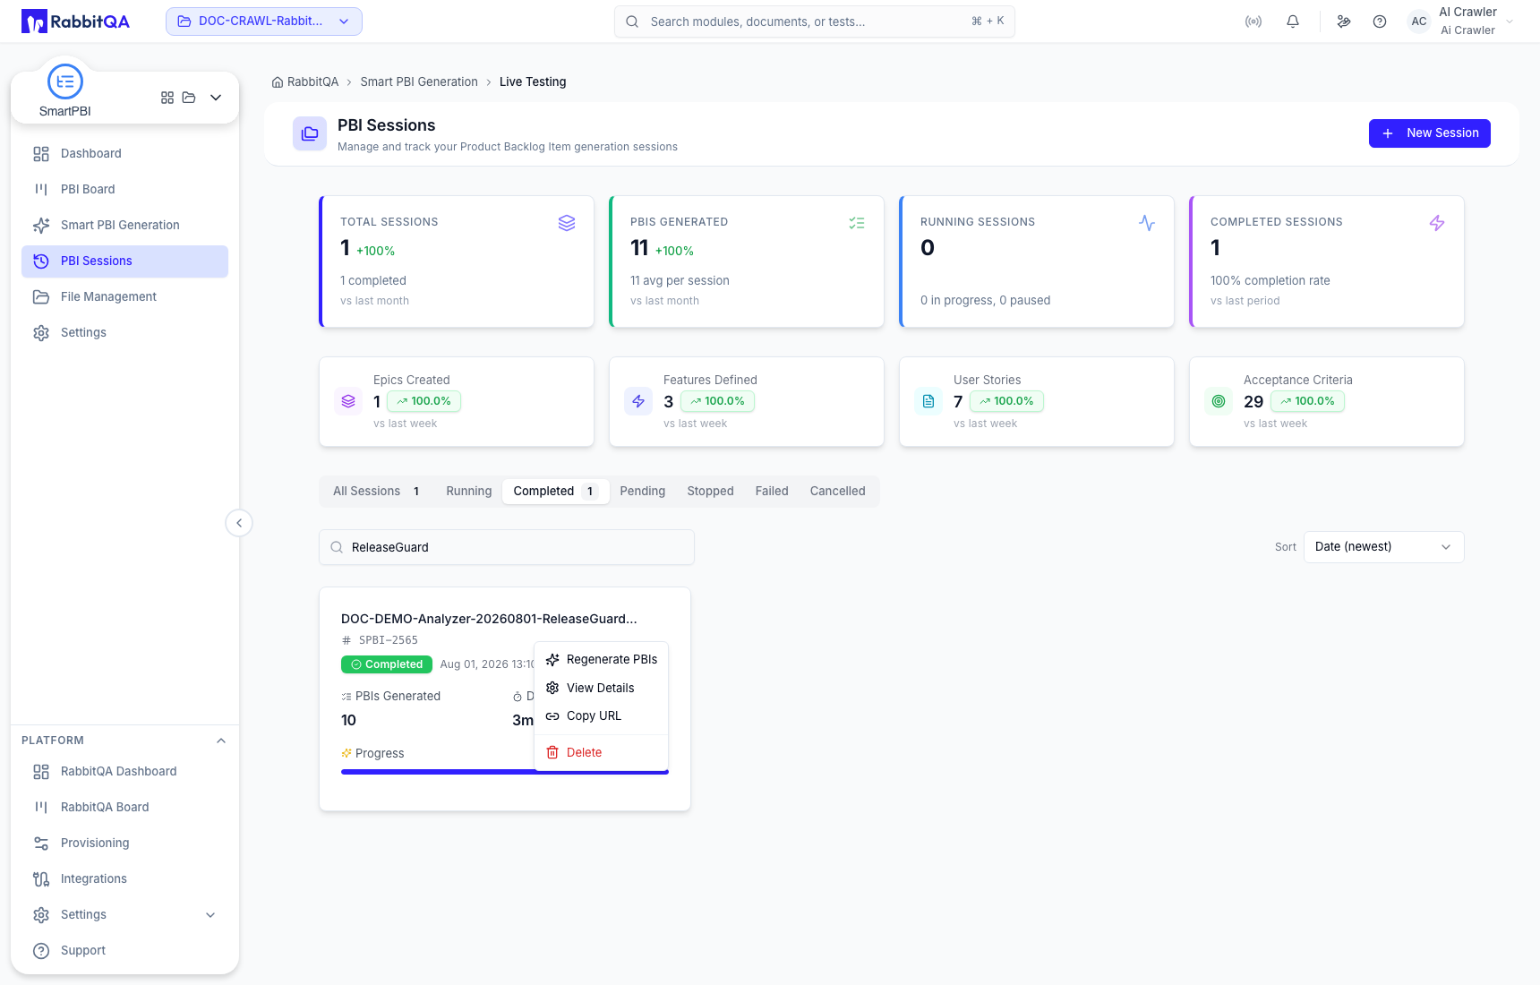Click the New Session button
Viewport: 1540px width, 985px height.
[x=1430, y=133]
